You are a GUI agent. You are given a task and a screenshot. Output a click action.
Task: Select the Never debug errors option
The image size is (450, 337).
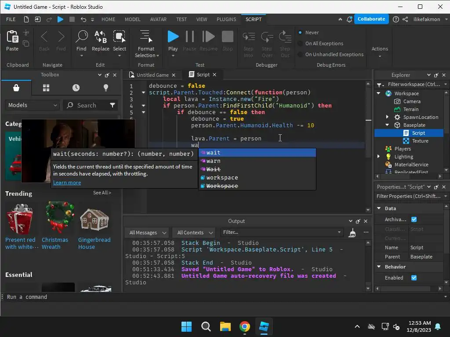pos(301,32)
